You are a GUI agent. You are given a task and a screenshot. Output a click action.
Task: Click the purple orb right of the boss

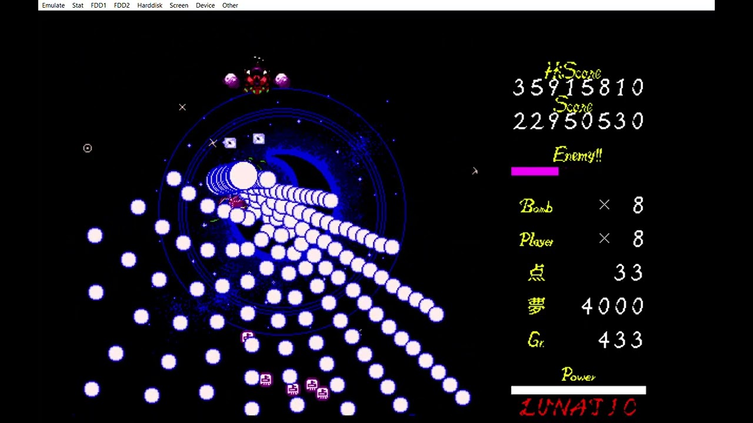click(282, 79)
